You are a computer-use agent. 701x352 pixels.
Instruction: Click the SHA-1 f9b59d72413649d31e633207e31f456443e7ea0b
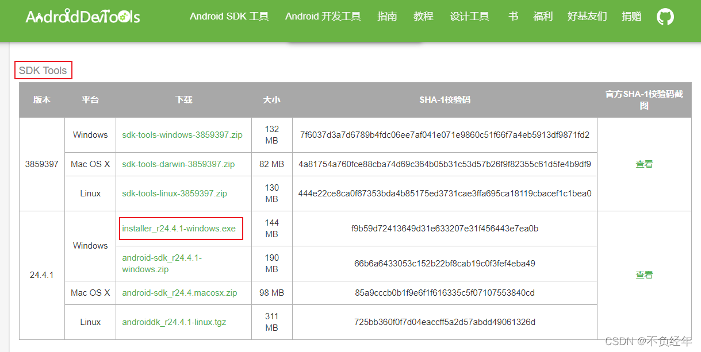(445, 229)
